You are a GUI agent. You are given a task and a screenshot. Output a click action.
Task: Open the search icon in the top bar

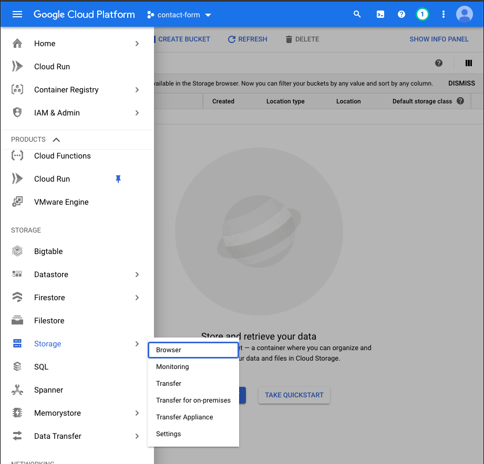357,14
